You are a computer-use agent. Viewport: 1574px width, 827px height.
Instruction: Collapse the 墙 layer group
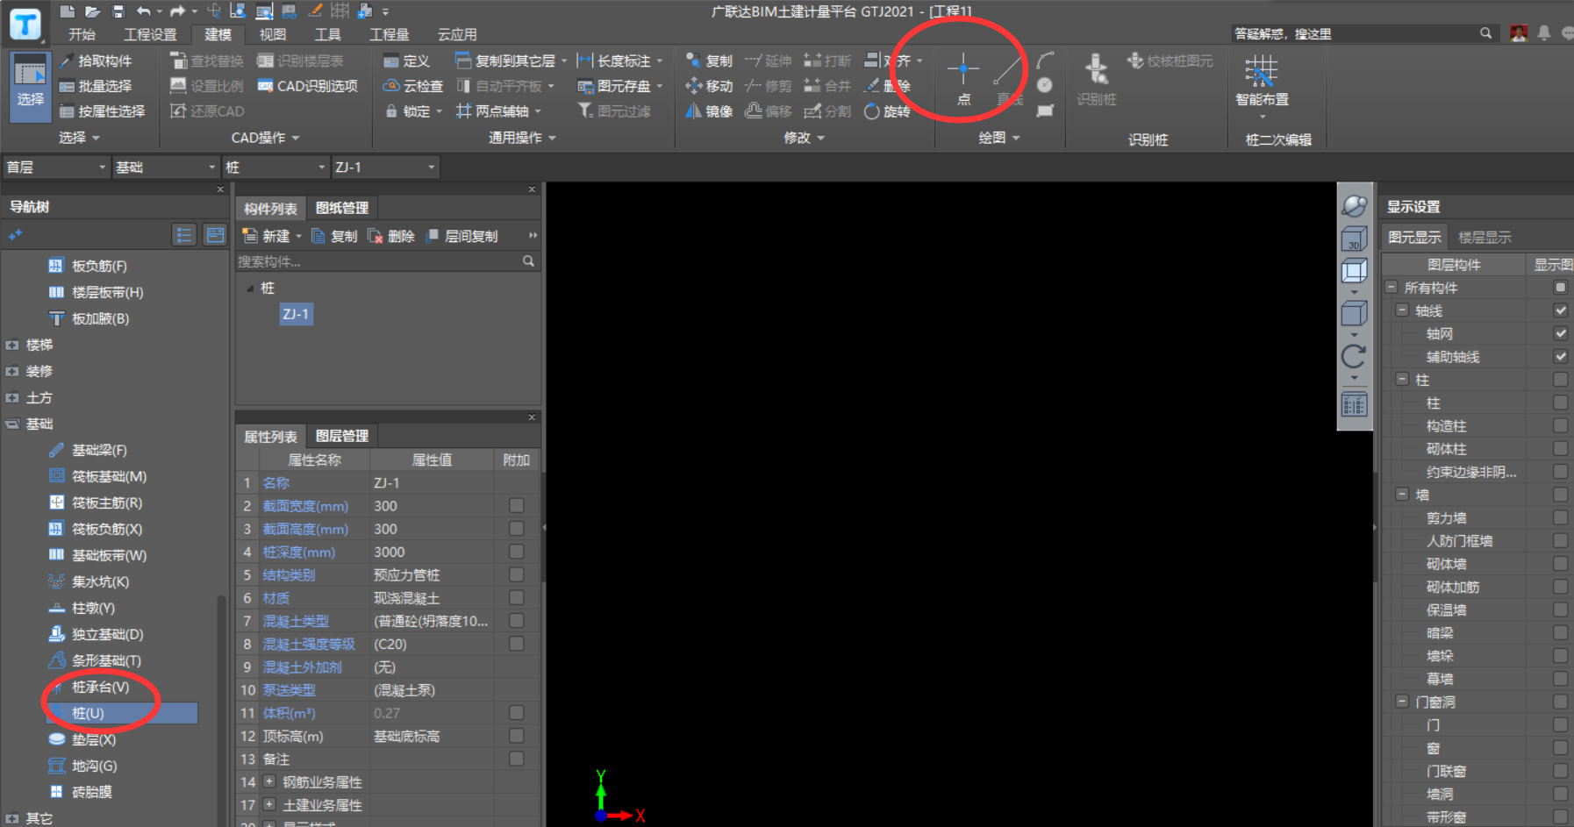(1402, 495)
